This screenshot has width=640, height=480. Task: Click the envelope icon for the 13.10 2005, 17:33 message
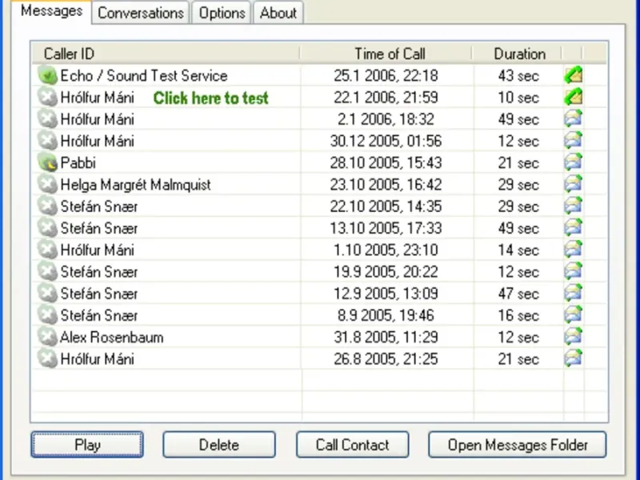coord(574,228)
